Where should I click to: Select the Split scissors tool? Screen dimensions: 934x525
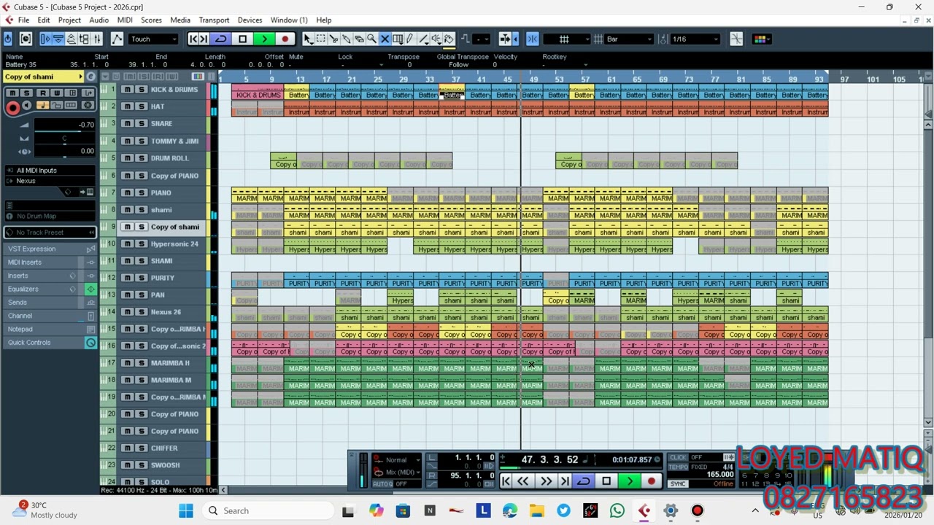pos(333,39)
